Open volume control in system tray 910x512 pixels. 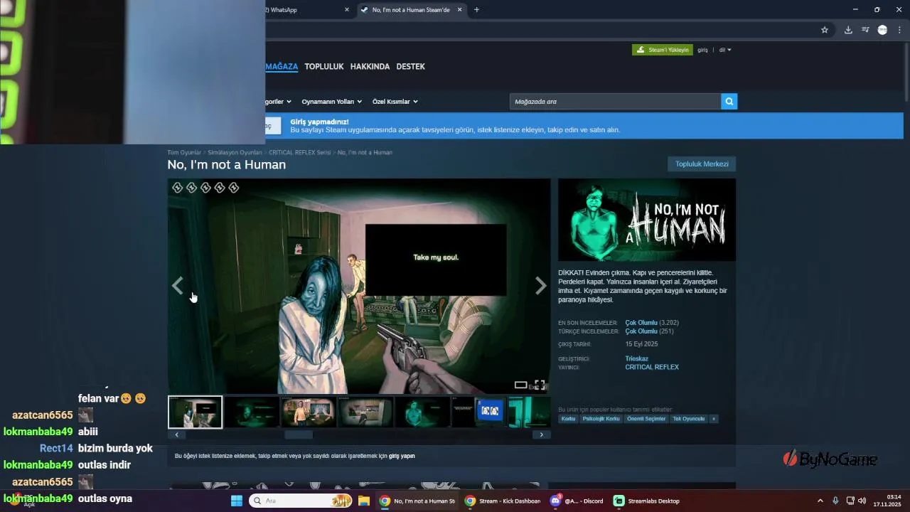click(862, 501)
